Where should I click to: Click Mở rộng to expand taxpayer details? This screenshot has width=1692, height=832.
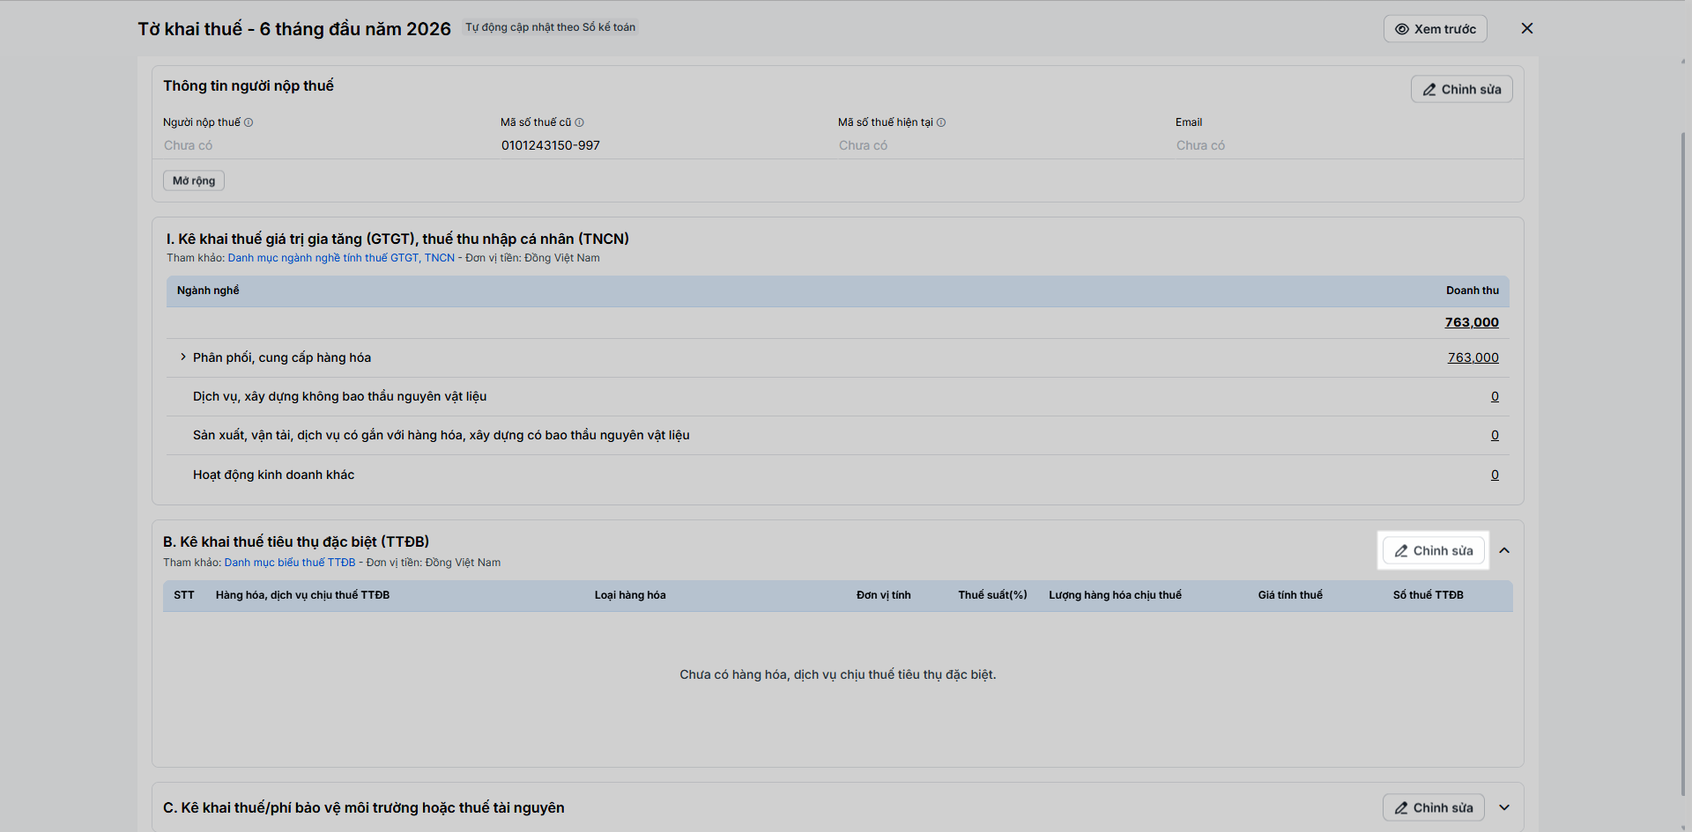[x=194, y=180]
